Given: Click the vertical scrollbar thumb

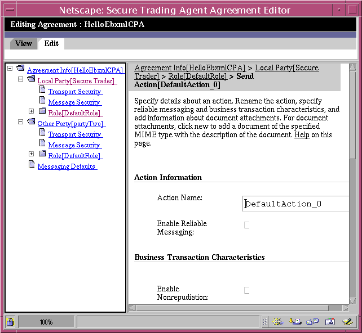Looking at the screenshot, I should (x=352, y=115).
